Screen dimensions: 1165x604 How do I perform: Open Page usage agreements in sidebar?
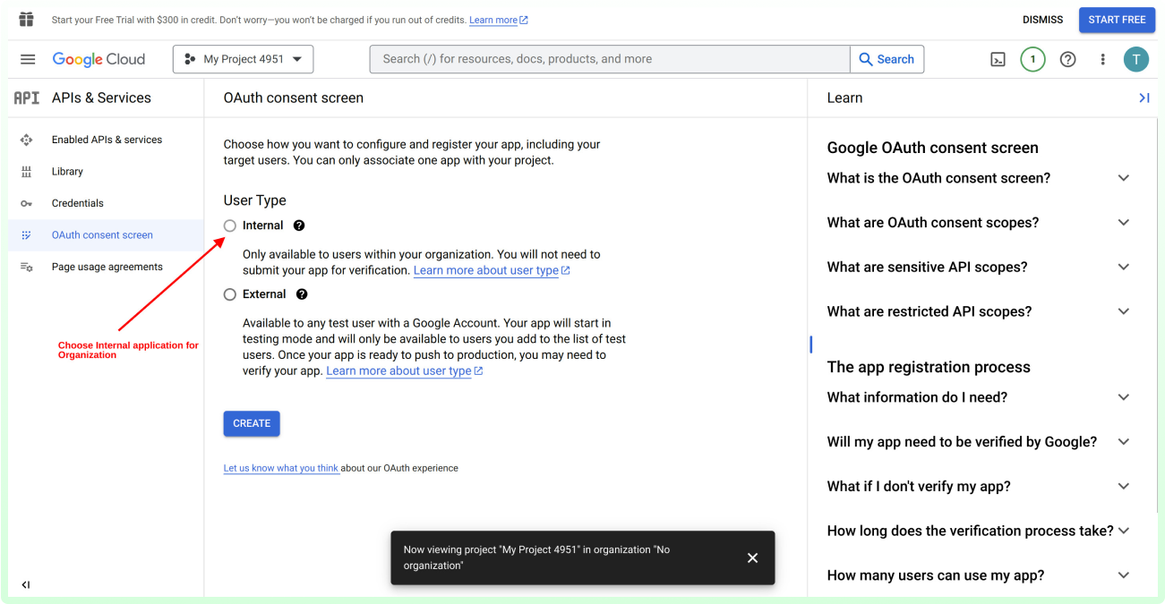coord(105,267)
